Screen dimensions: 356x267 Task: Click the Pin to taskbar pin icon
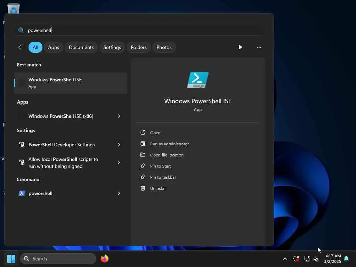[143, 177]
